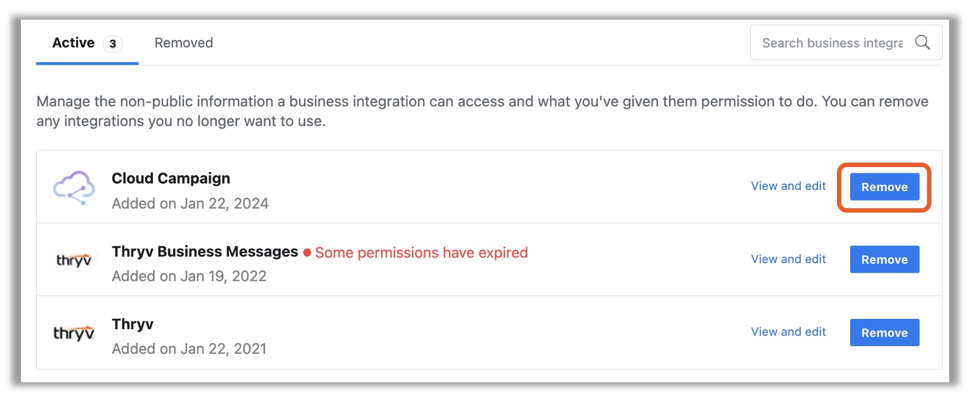Click the Active count badge showing 3
The image size is (979, 405).
point(112,44)
